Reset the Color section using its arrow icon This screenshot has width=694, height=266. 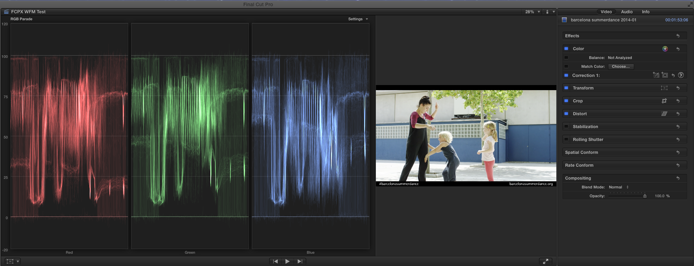click(x=678, y=49)
